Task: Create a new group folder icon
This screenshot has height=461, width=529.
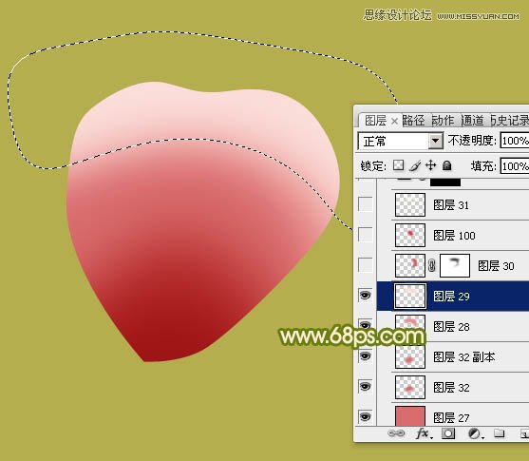Action: pos(499,433)
